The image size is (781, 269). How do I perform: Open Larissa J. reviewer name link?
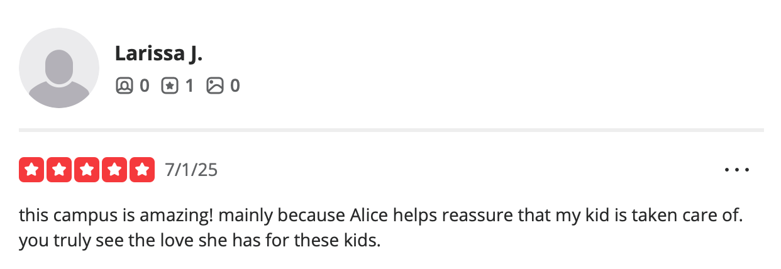coord(158,54)
